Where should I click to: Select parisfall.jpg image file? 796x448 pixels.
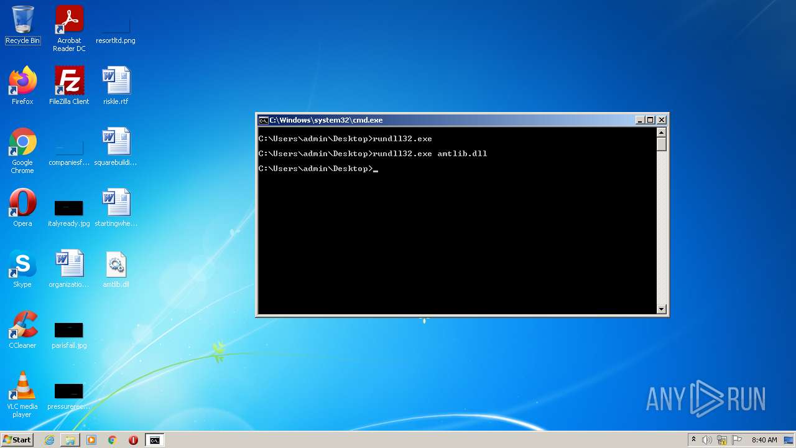pyautogui.click(x=69, y=334)
